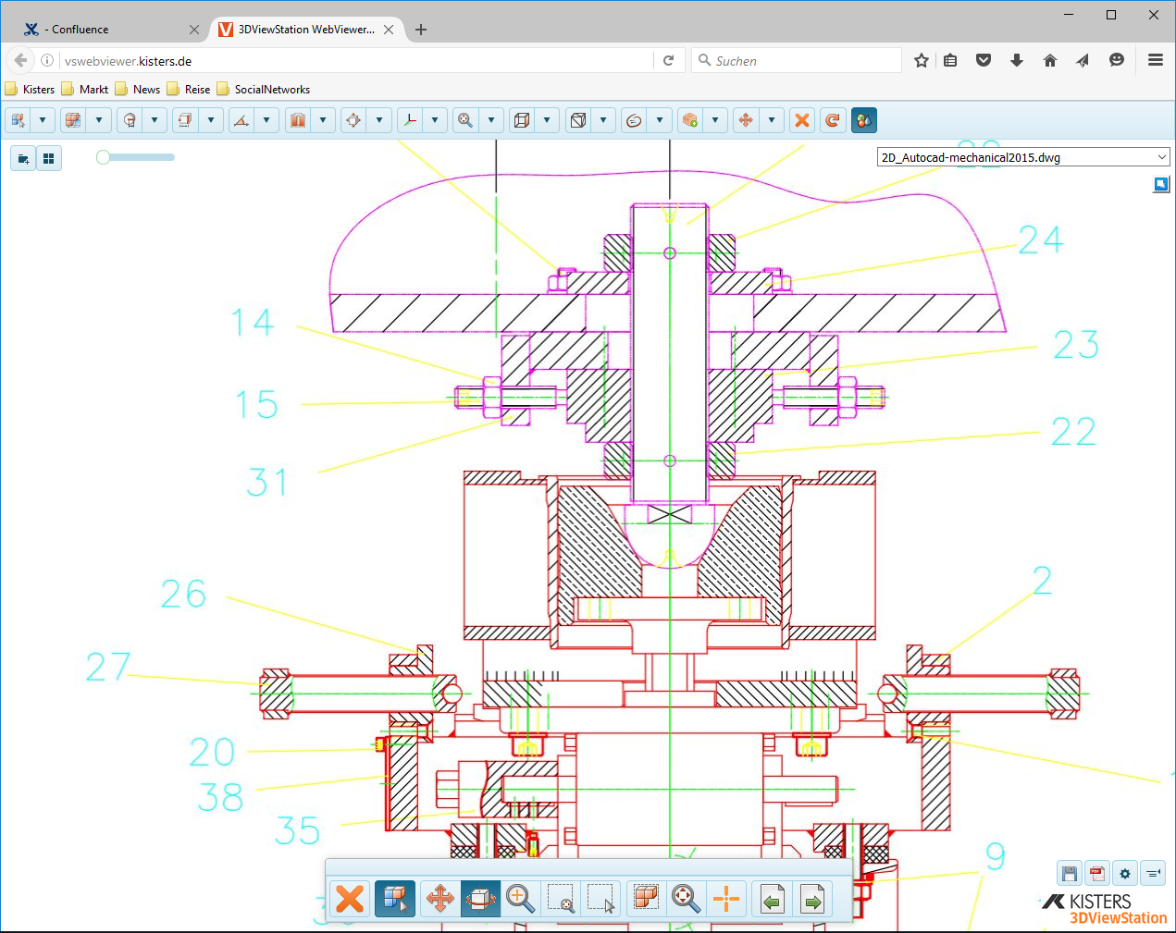Image resolution: width=1176 pixels, height=933 pixels.
Task: Expand the dropdown arrow beside the wireframe cube icon
Action: click(547, 120)
